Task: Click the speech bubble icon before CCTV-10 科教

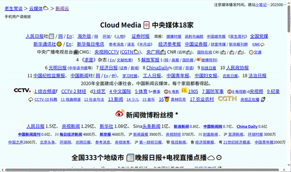Action: (31, 100)
